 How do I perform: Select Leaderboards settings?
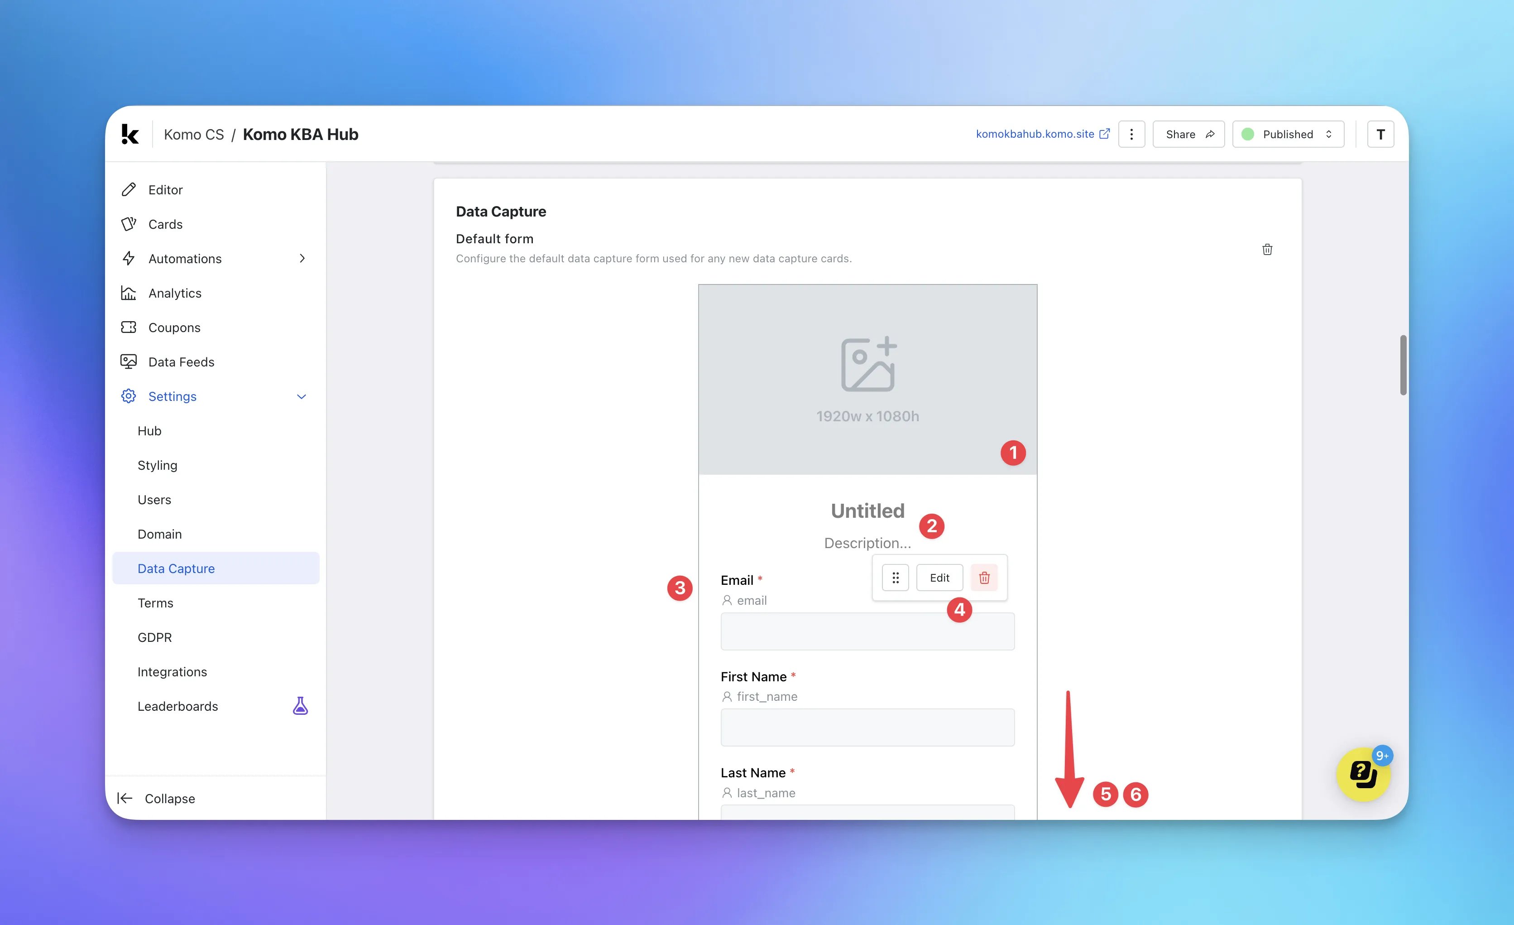(x=215, y=706)
